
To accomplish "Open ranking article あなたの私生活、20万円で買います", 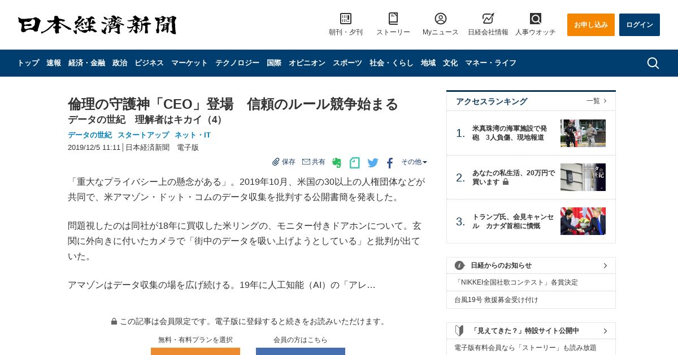I will click(x=514, y=177).
